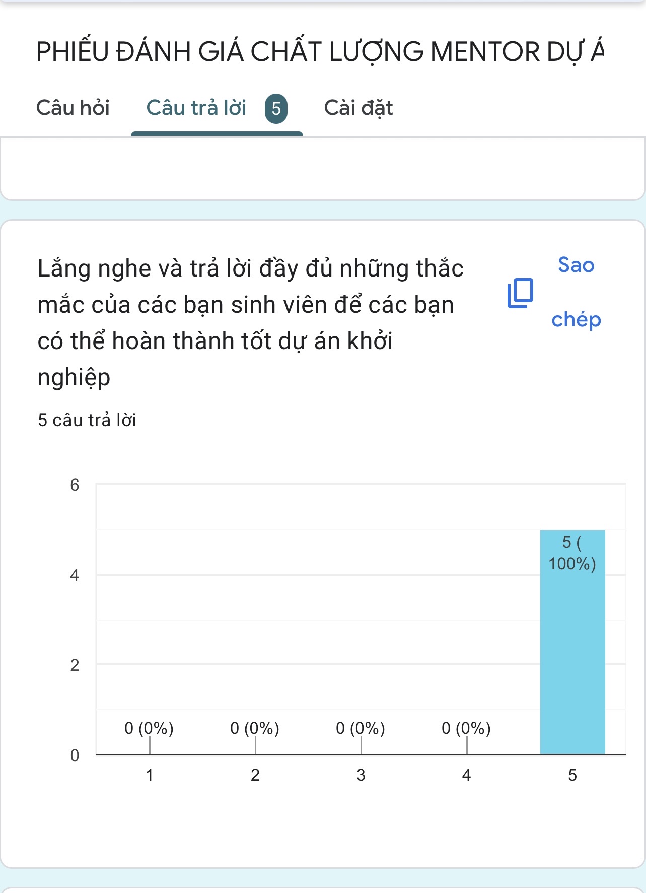Click y-axis label 4 on the chart
Viewport: 646px width, 893px height.
click(x=75, y=575)
